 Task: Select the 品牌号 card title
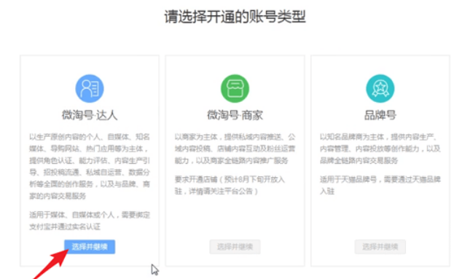[x=380, y=115]
